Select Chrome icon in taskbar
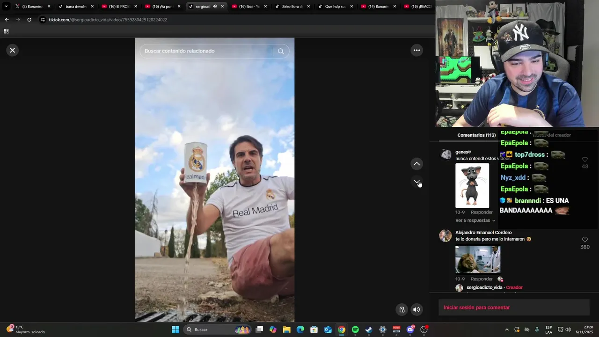Image resolution: width=599 pixels, height=337 pixels. (x=342, y=330)
